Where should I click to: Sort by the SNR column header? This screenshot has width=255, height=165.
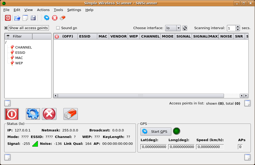pyautogui.click(x=239, y=36)
